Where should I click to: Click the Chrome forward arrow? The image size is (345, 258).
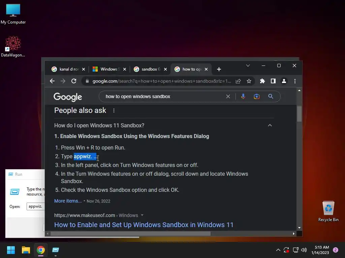pos(63,81)
